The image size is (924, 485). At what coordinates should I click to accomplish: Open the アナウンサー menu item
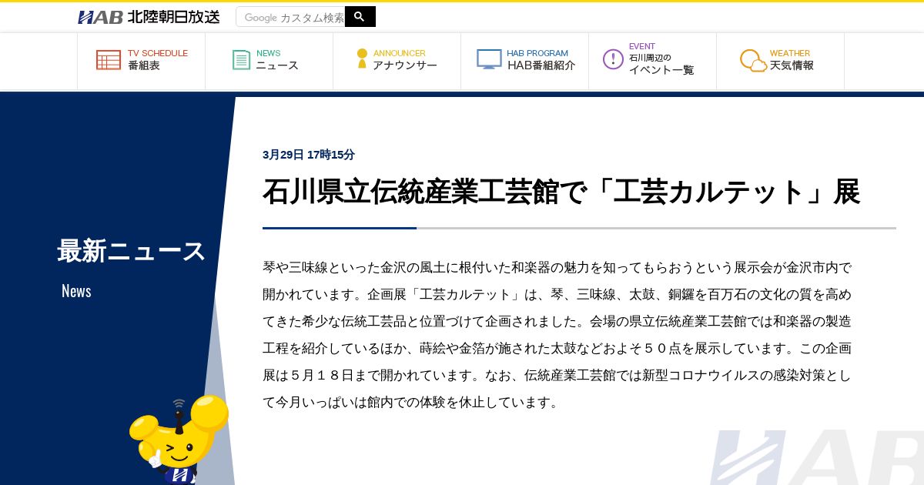397,60
